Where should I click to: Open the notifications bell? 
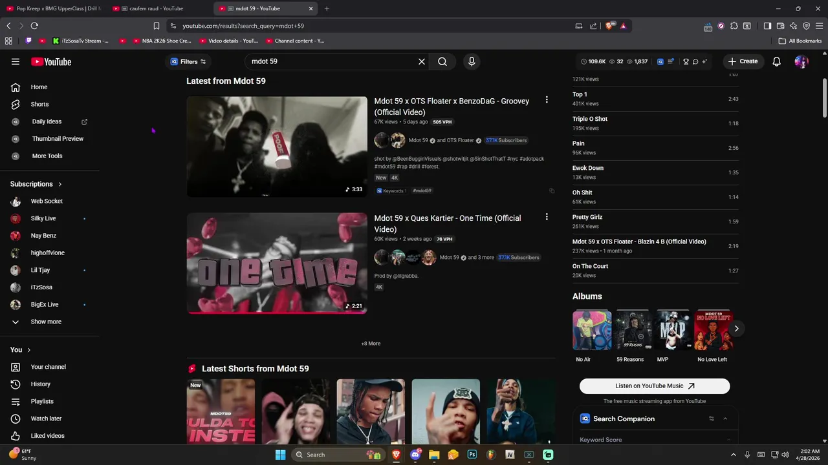pyautogui.click(x=777, y=61)
